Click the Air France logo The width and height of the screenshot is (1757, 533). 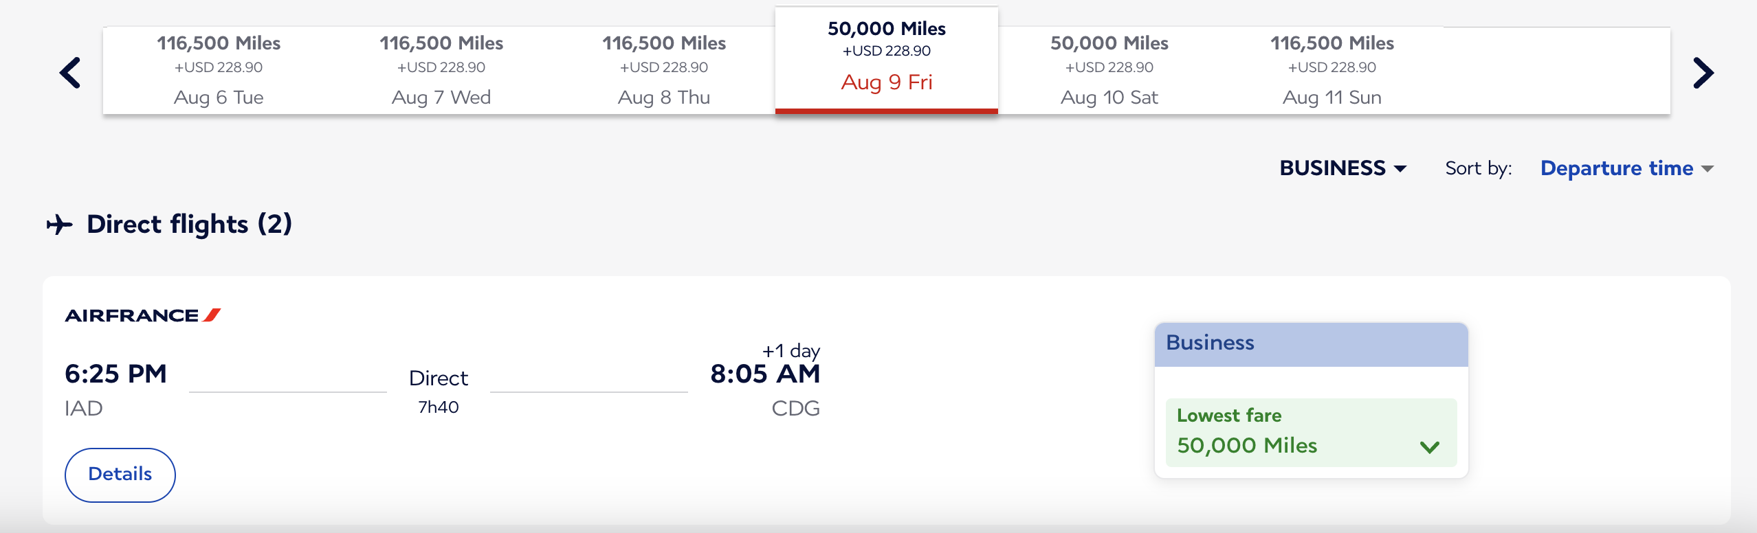click(142, 315)
